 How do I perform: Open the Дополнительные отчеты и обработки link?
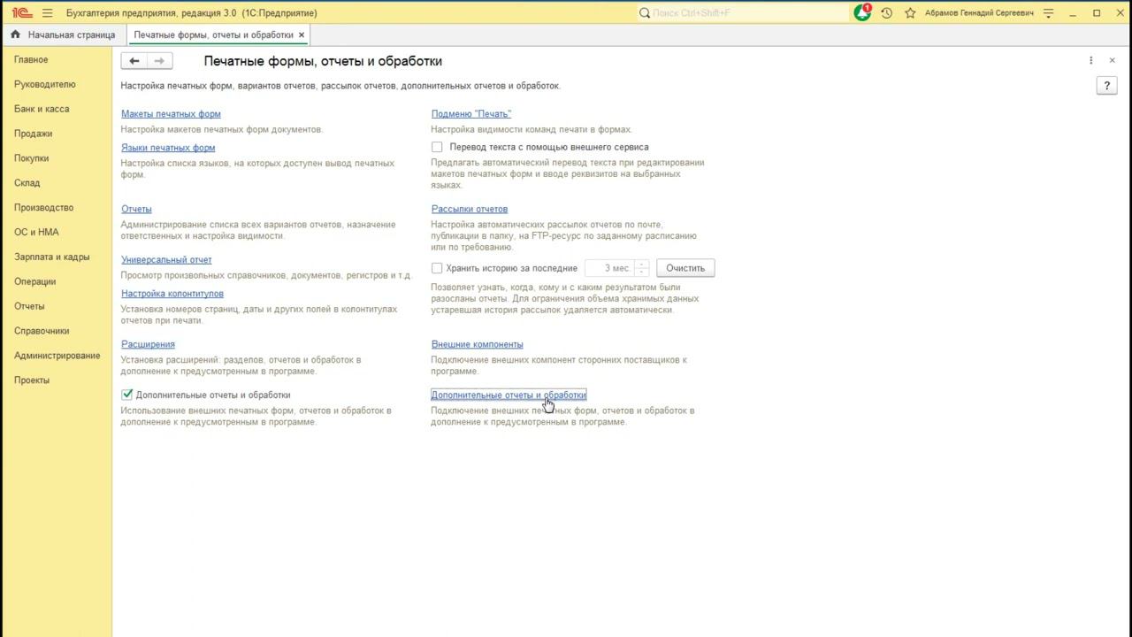(509, 395)
